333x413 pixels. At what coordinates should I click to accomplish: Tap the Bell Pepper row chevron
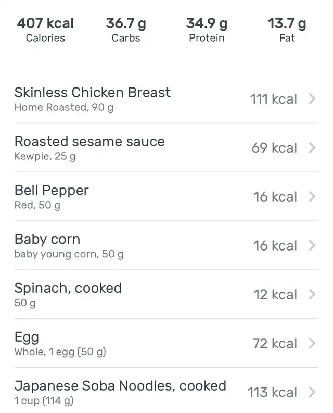point(312,197)
